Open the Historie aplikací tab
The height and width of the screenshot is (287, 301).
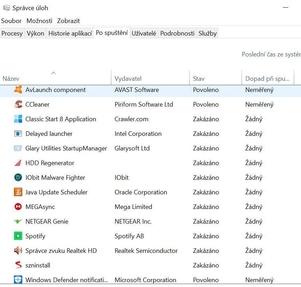pyautogui.click(x=70, y=33)
